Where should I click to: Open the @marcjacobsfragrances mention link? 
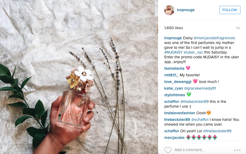(x=214, y=38)
